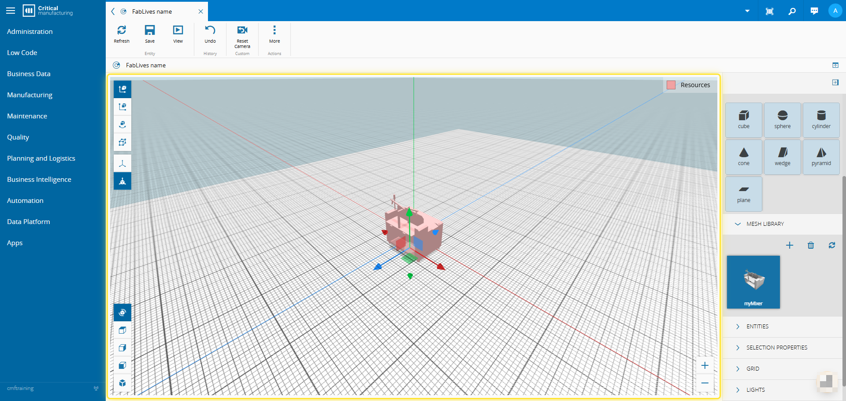Select the myMixer mesh thumbnail
Image resolution: width=846 pixels, height=401 pixels.
[753, 282]
